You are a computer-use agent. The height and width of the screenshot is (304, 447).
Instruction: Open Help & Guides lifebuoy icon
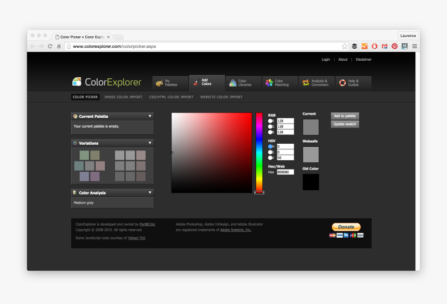pos(342,83)
